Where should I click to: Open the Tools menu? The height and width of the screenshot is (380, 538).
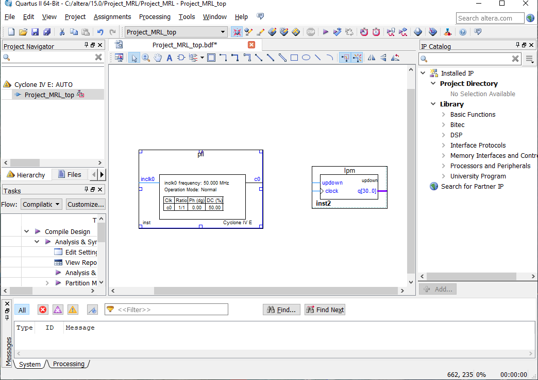pos(187,17)
